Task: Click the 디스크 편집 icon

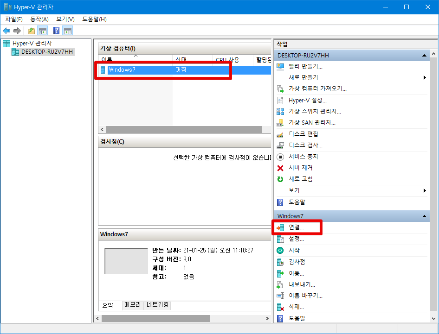Action: pyautogui.click(x=280, y=134)
